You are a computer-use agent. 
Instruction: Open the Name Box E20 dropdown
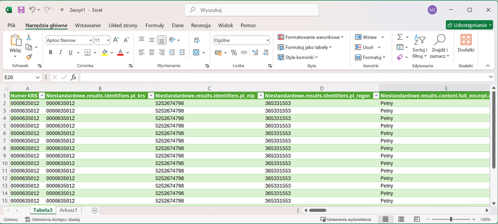coord(38,77)
